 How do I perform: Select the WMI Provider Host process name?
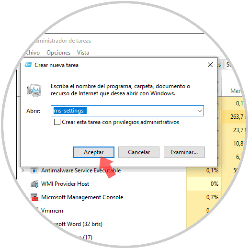point(65,184)
